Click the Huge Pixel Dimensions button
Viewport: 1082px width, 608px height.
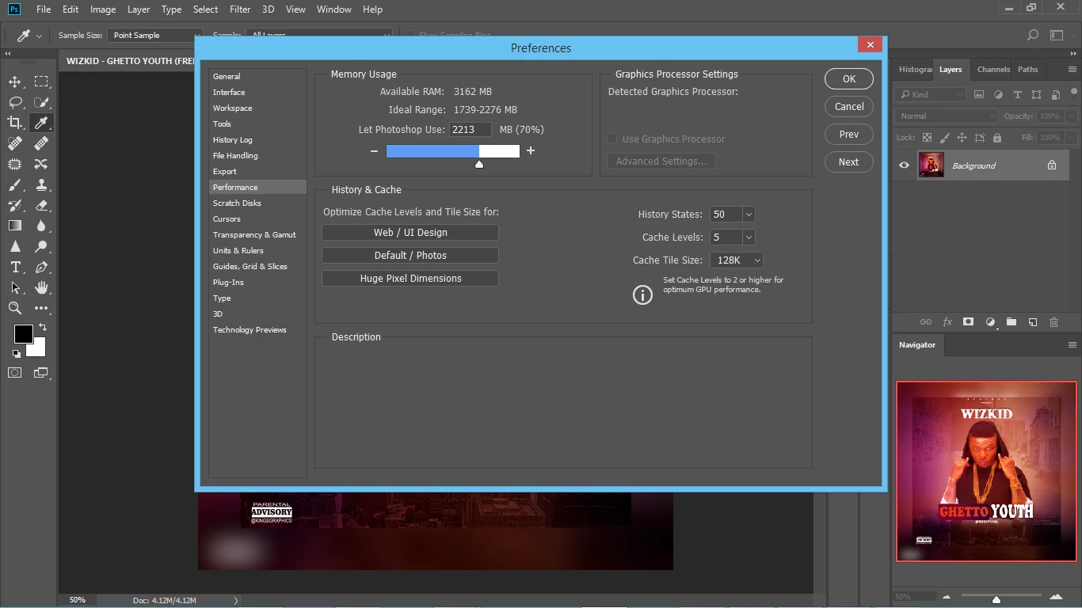point(410,279)
